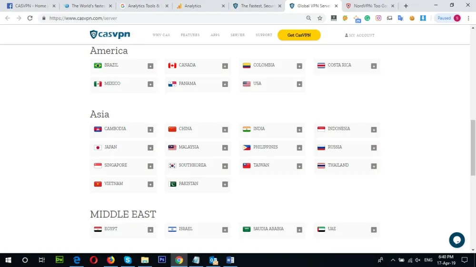The height and width of the screenshot is (267, 476).
Task: Click the blue download extension icon
Action: (x=423, y=18)
